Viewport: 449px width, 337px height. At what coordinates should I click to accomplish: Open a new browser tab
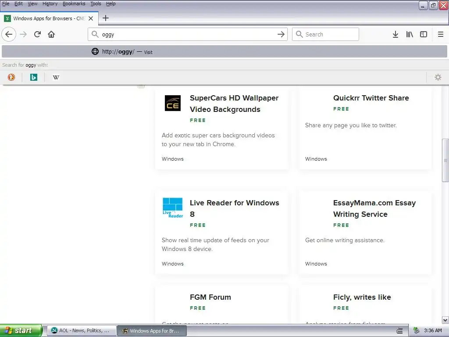[106, 18]
